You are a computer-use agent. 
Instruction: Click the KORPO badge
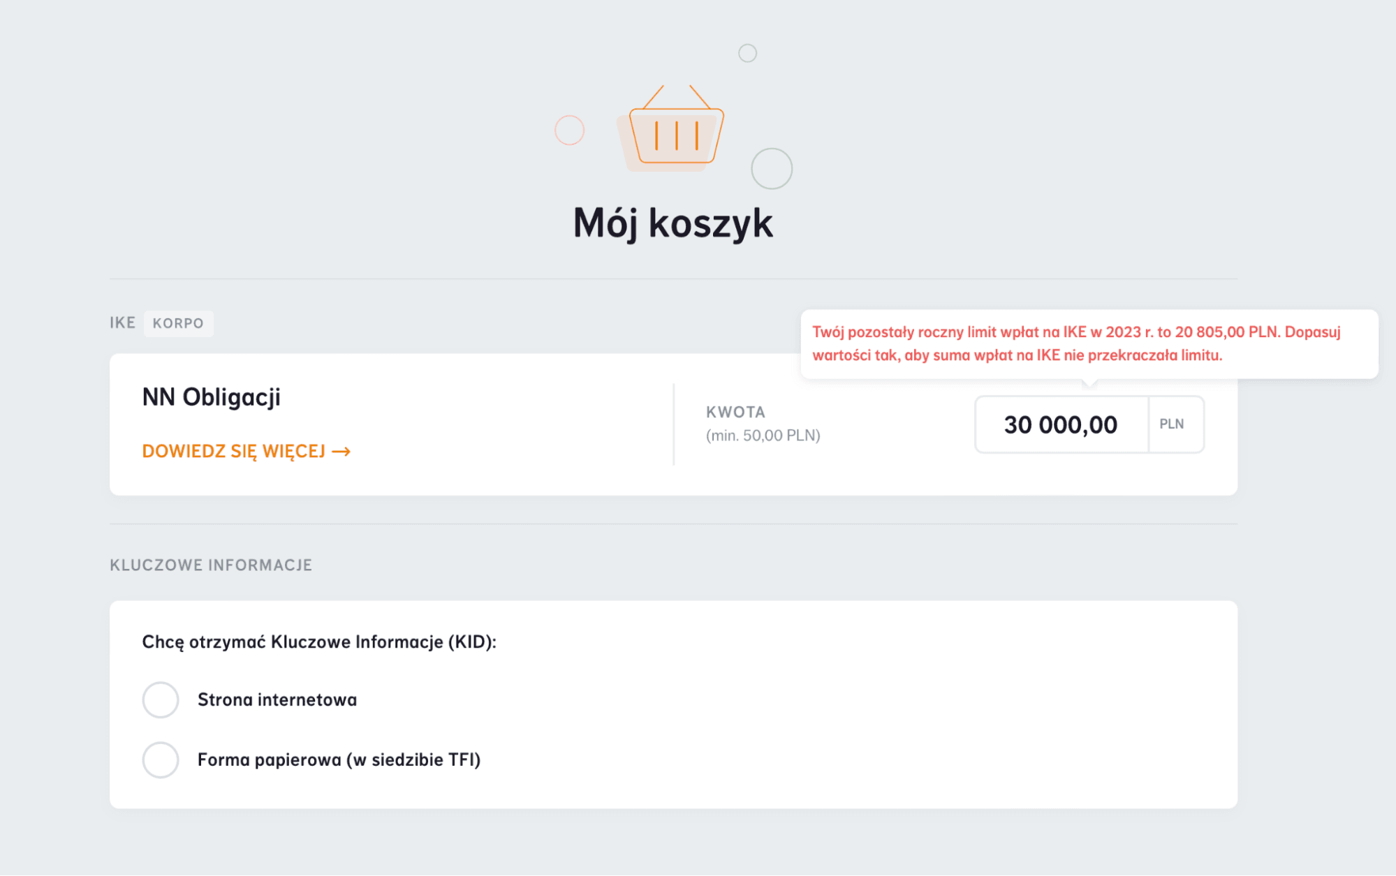[x=178, y=323]
